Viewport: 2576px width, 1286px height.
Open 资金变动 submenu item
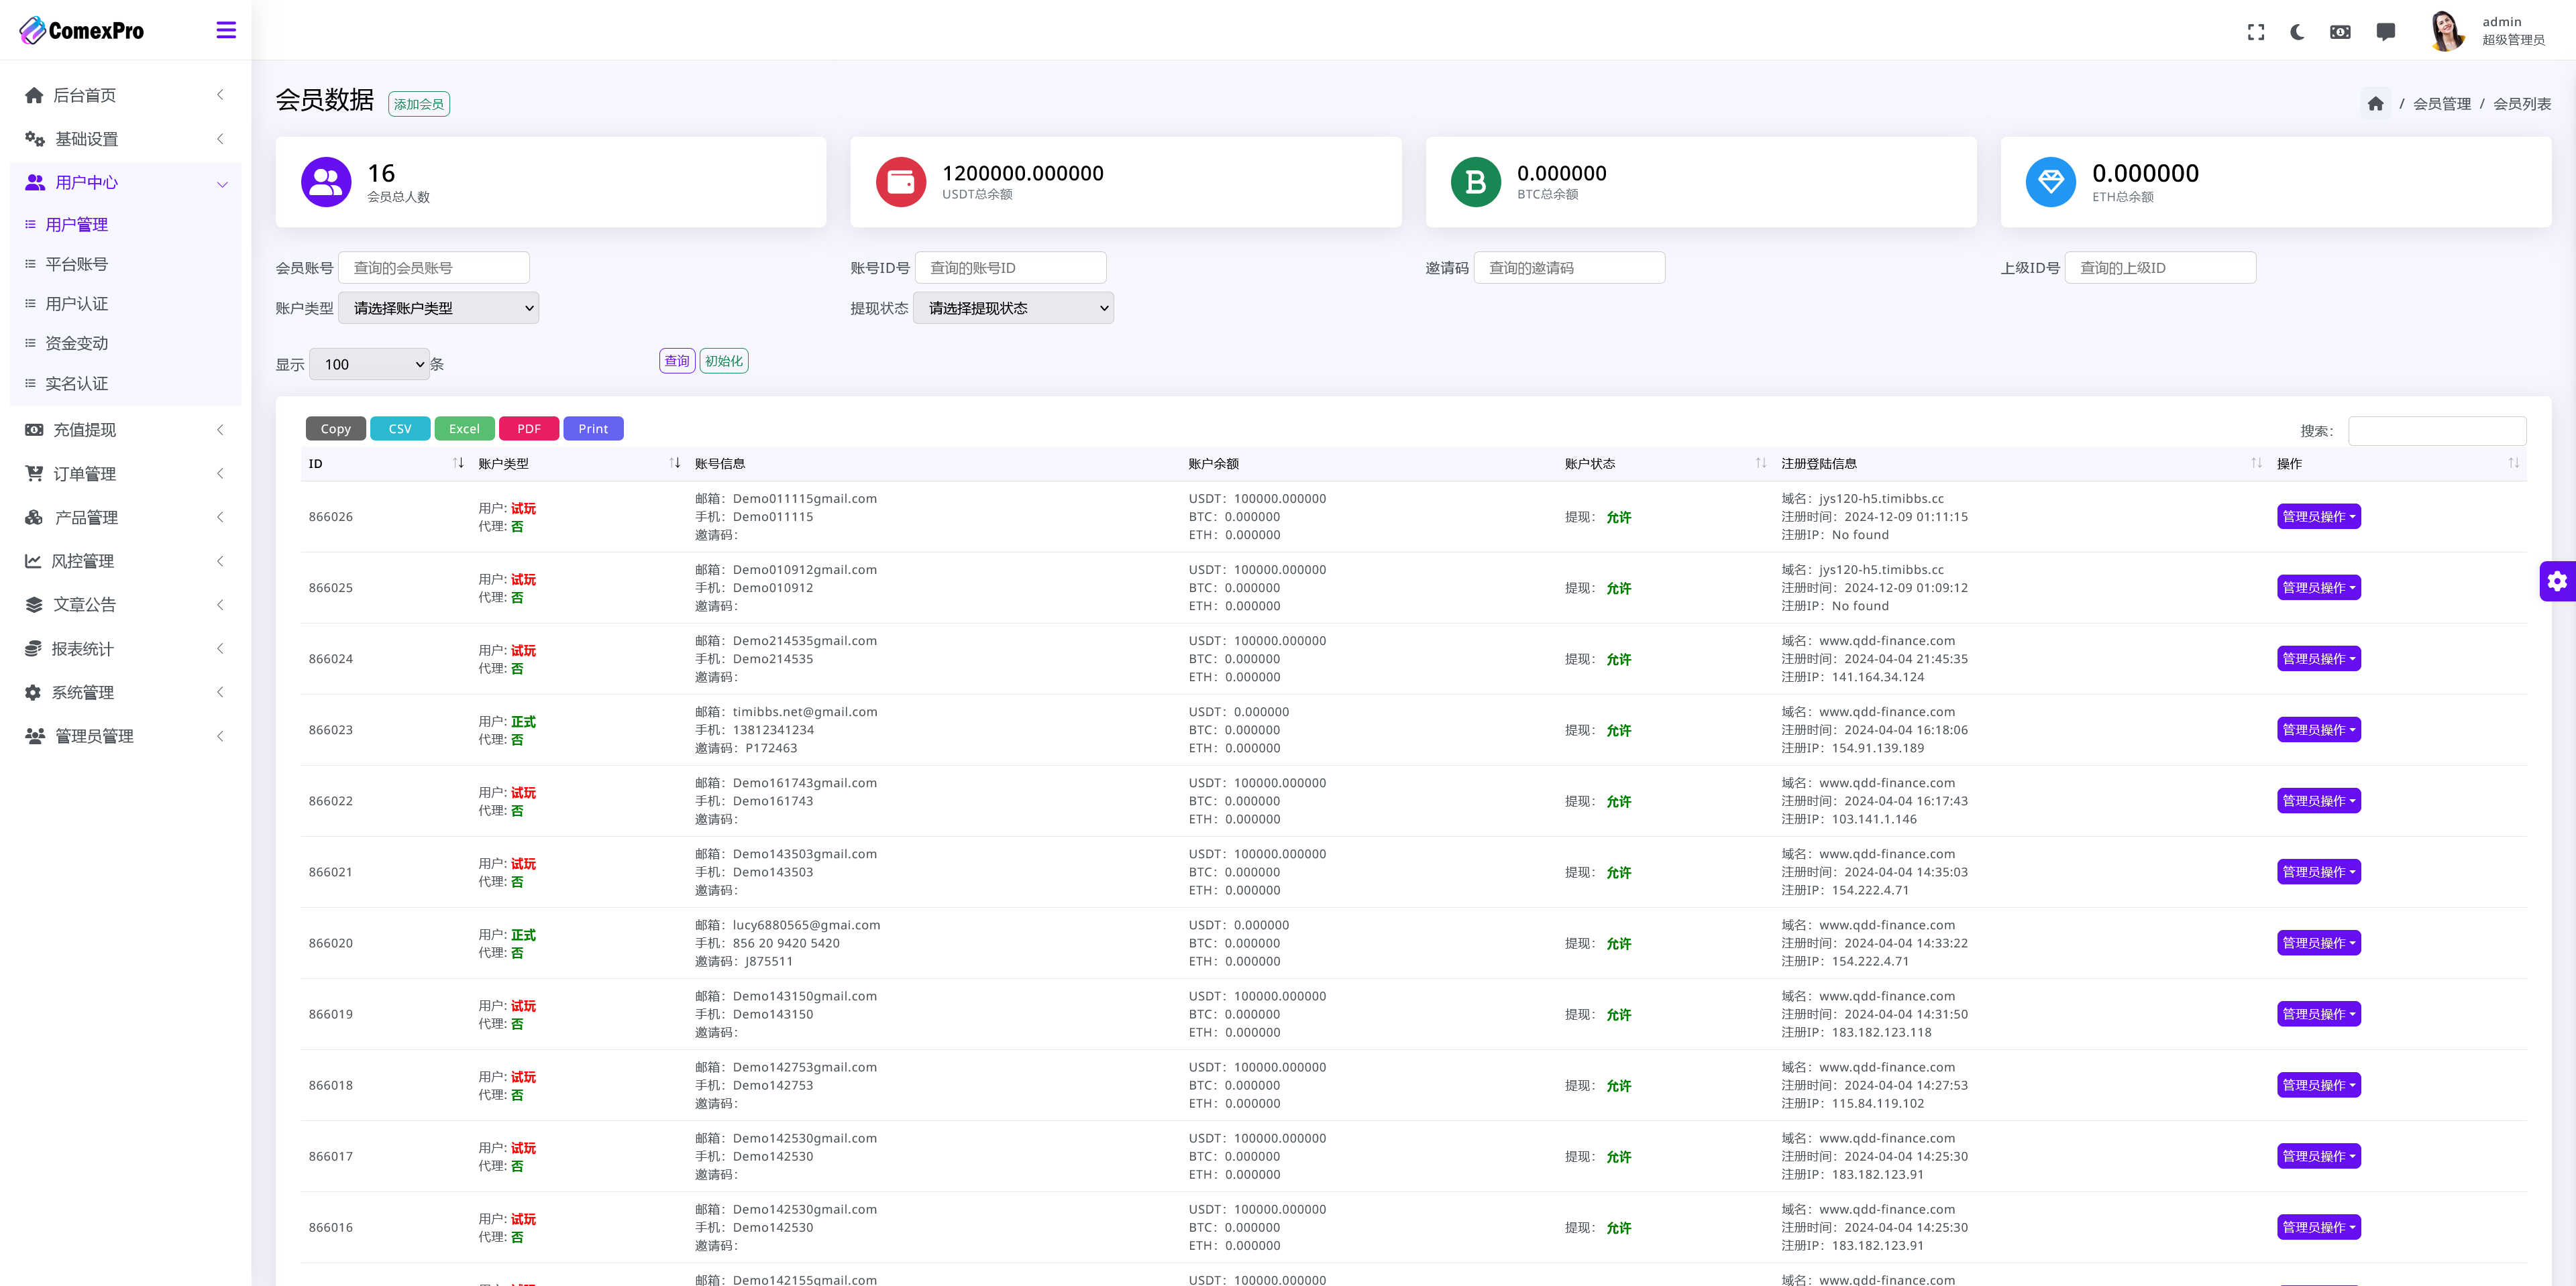point(77,343)
